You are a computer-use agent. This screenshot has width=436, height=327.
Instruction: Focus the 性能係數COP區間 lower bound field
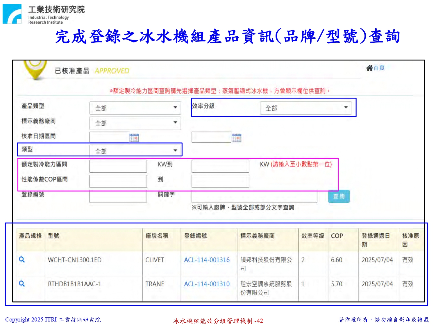pos(118,181)
